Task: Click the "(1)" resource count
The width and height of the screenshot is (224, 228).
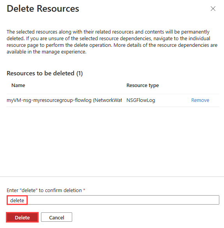Action: [x=80, y=73]
